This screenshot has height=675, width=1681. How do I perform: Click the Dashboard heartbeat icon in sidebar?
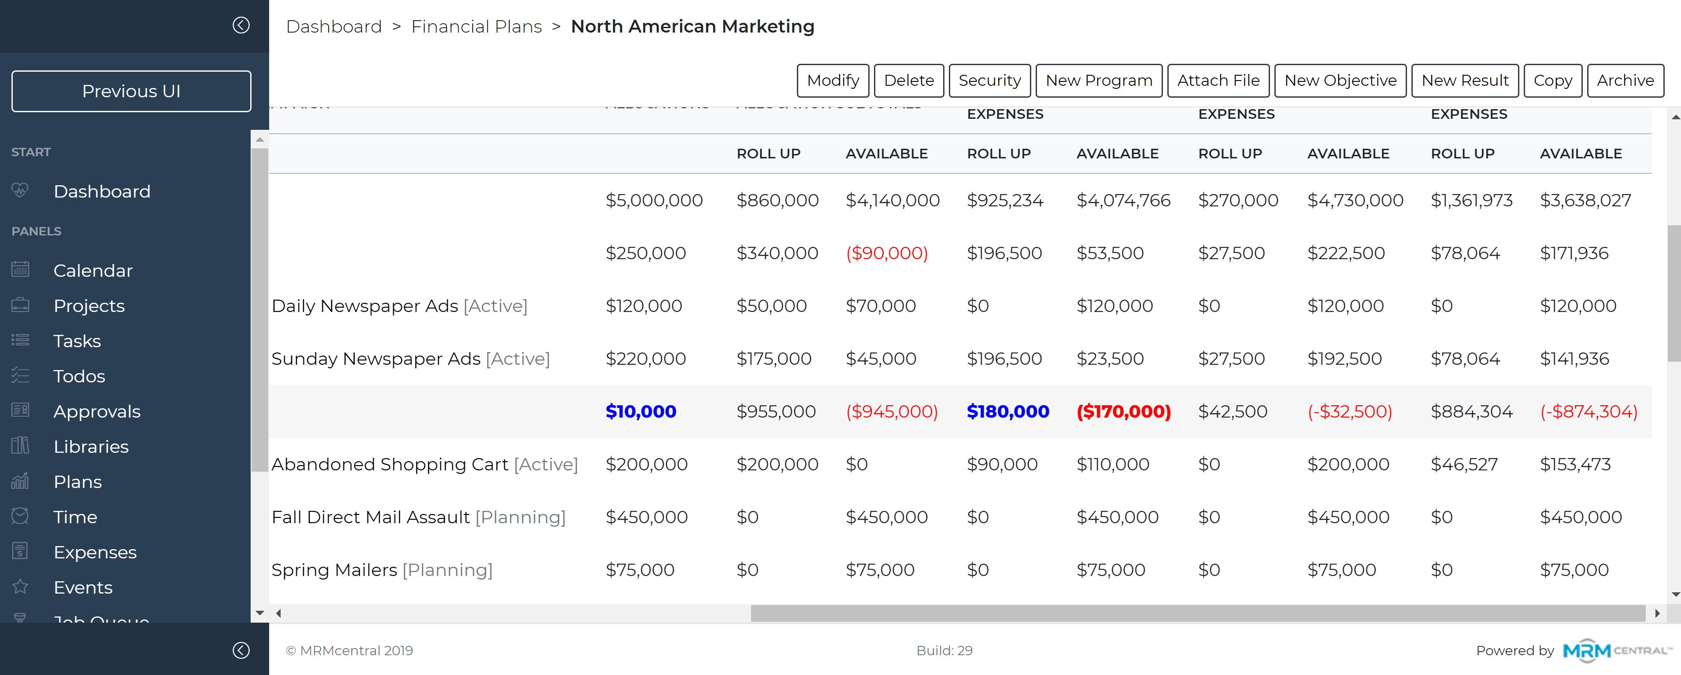click(20, 190)
